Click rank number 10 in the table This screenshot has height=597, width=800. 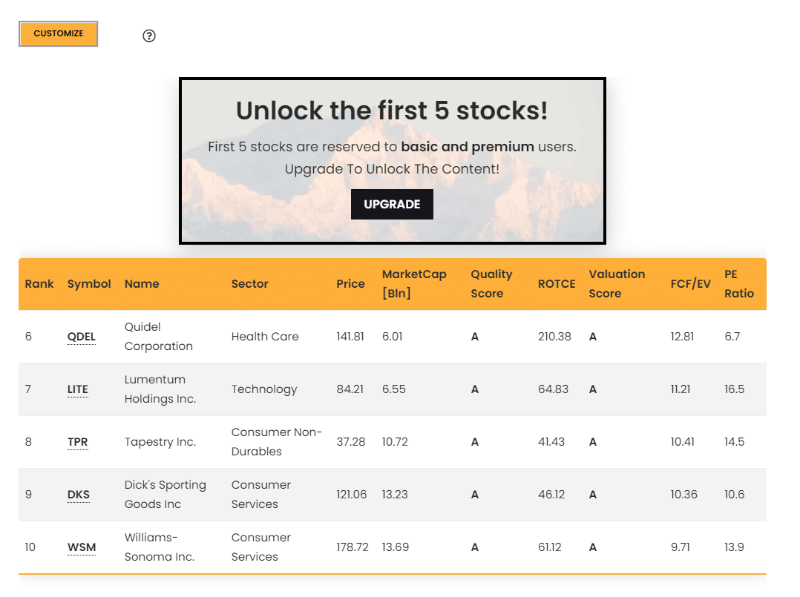point(30,547)
